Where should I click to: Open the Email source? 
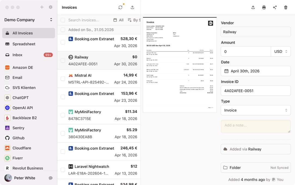pos(29,78)
